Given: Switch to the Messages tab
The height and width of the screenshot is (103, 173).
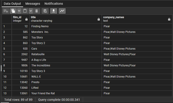Looking at the screenshot, I should [33, 4].
